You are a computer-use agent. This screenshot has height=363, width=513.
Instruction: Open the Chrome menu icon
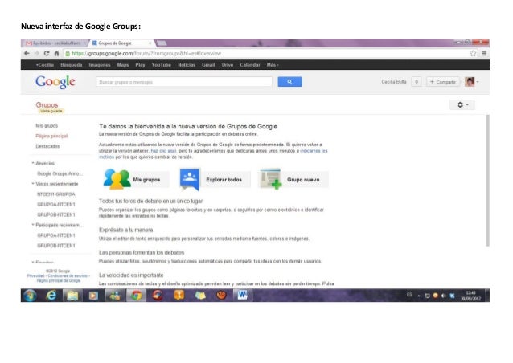click(x=484, y=53)
